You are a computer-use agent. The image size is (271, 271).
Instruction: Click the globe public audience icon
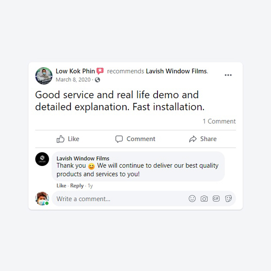pyautogui.click(x=97, y=80)
